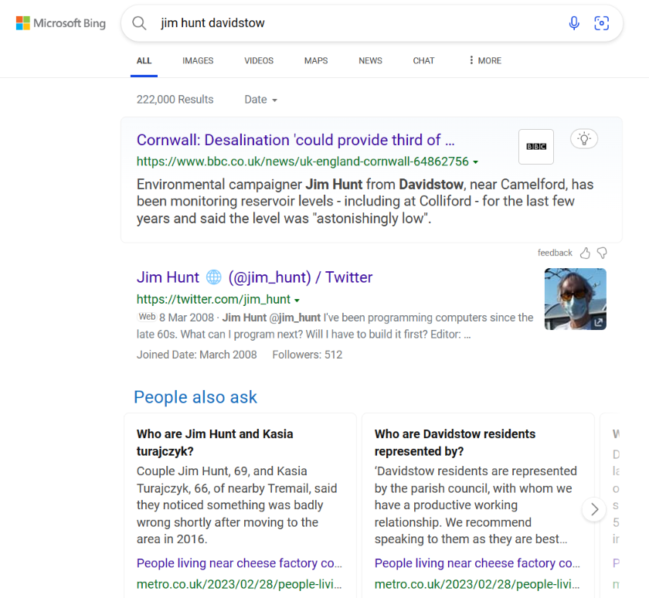Switch to the MAPS tab
Image resolution: width=649 pixels, height=598 pixels.
[316, 61]
